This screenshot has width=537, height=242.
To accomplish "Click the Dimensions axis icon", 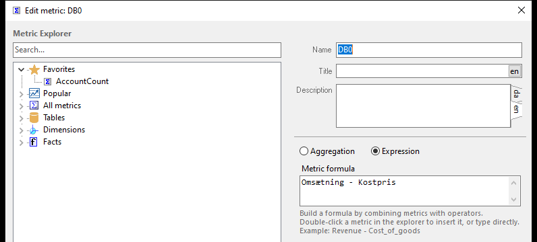I will [34, 130].
